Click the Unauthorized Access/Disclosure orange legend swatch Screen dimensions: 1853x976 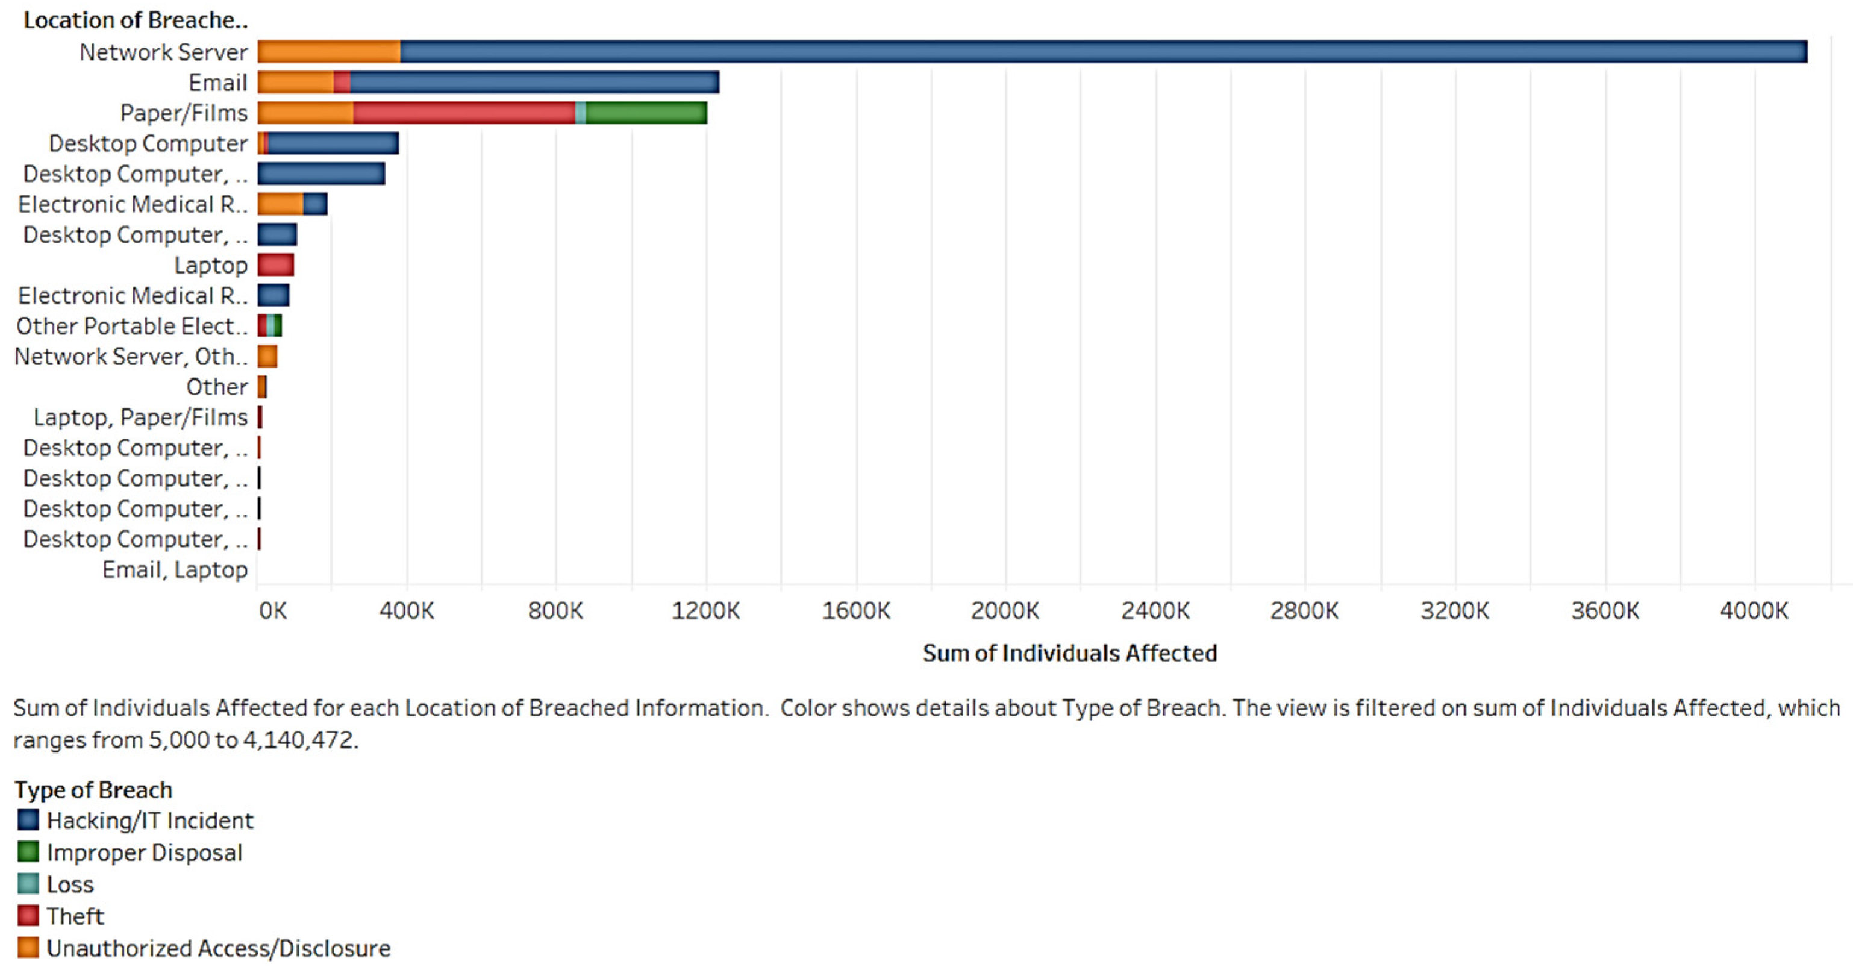28,947
